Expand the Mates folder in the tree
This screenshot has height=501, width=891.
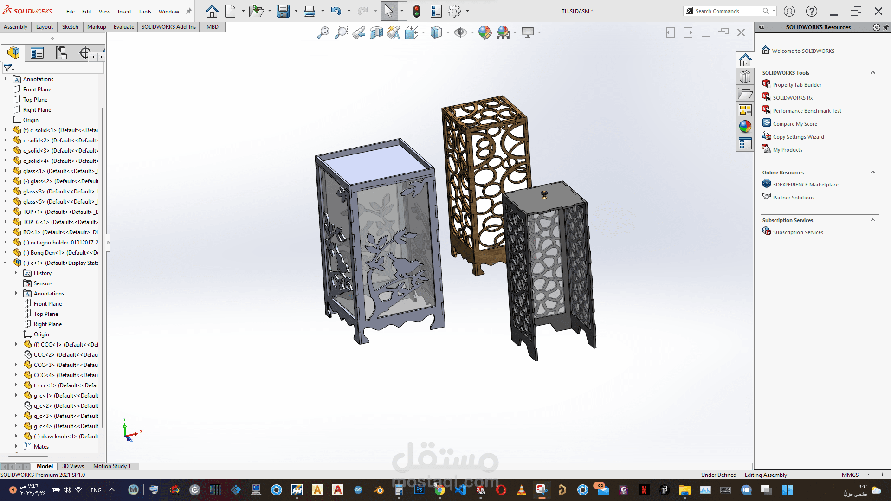(x=16, y=446)
